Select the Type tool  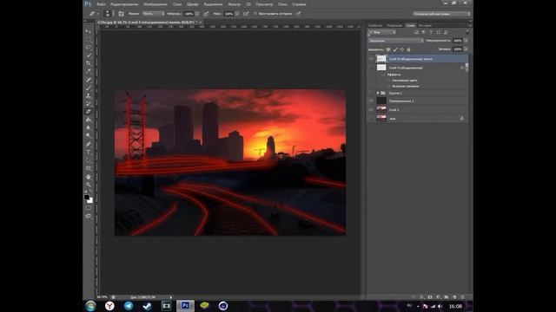(89, 153)
